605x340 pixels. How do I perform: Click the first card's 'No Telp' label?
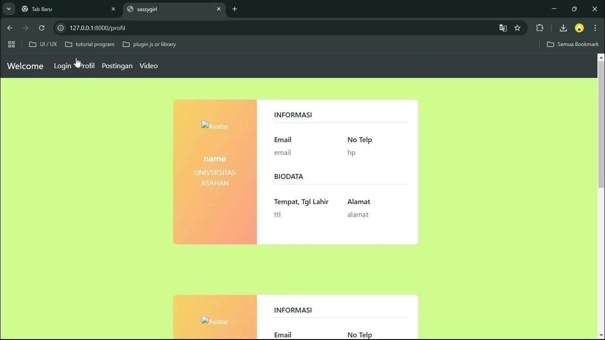[x=360, y=140]
